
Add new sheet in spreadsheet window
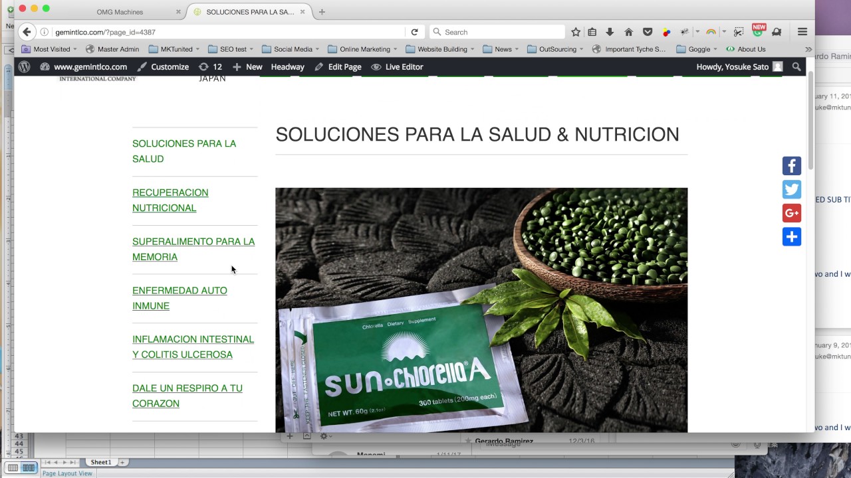tap(122, 462)
